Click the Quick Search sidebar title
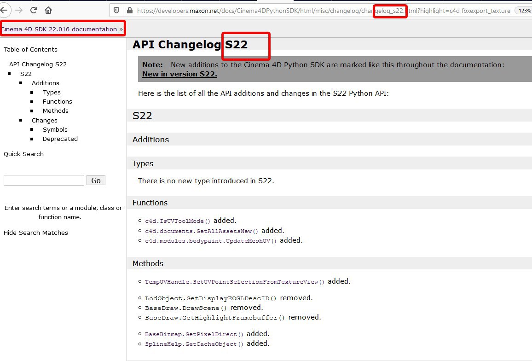Image resolution: width=532 pixels, height=361 pixels. pyautogui.click(x=24, y=154)
